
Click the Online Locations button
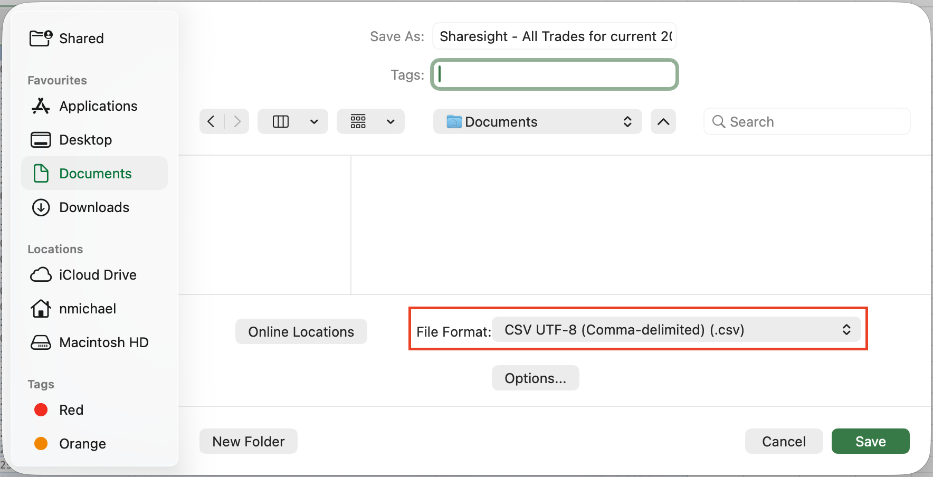[301, 331]
